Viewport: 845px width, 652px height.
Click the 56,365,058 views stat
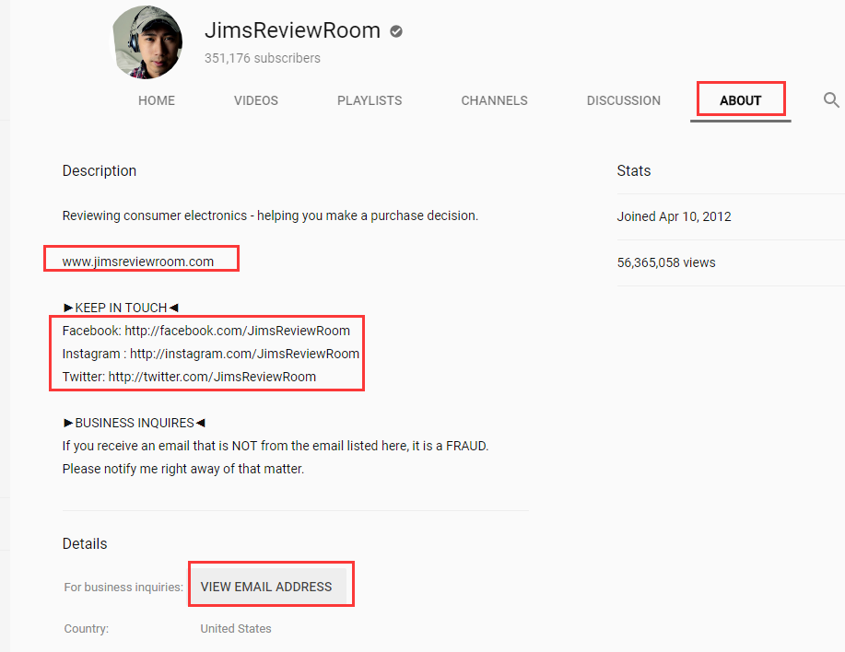[666, 262]
